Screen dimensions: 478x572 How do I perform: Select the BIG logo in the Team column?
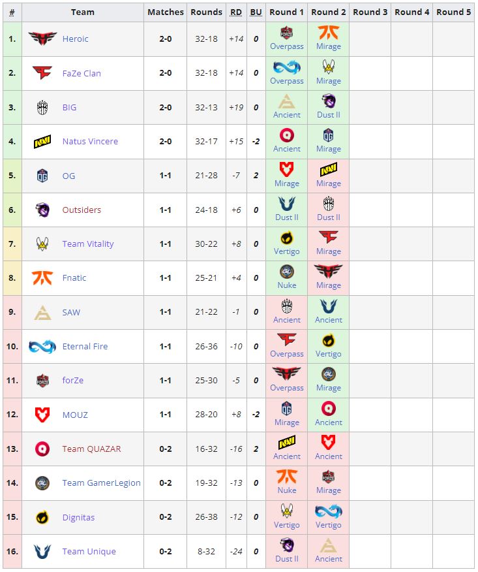(x=42, y=108)
